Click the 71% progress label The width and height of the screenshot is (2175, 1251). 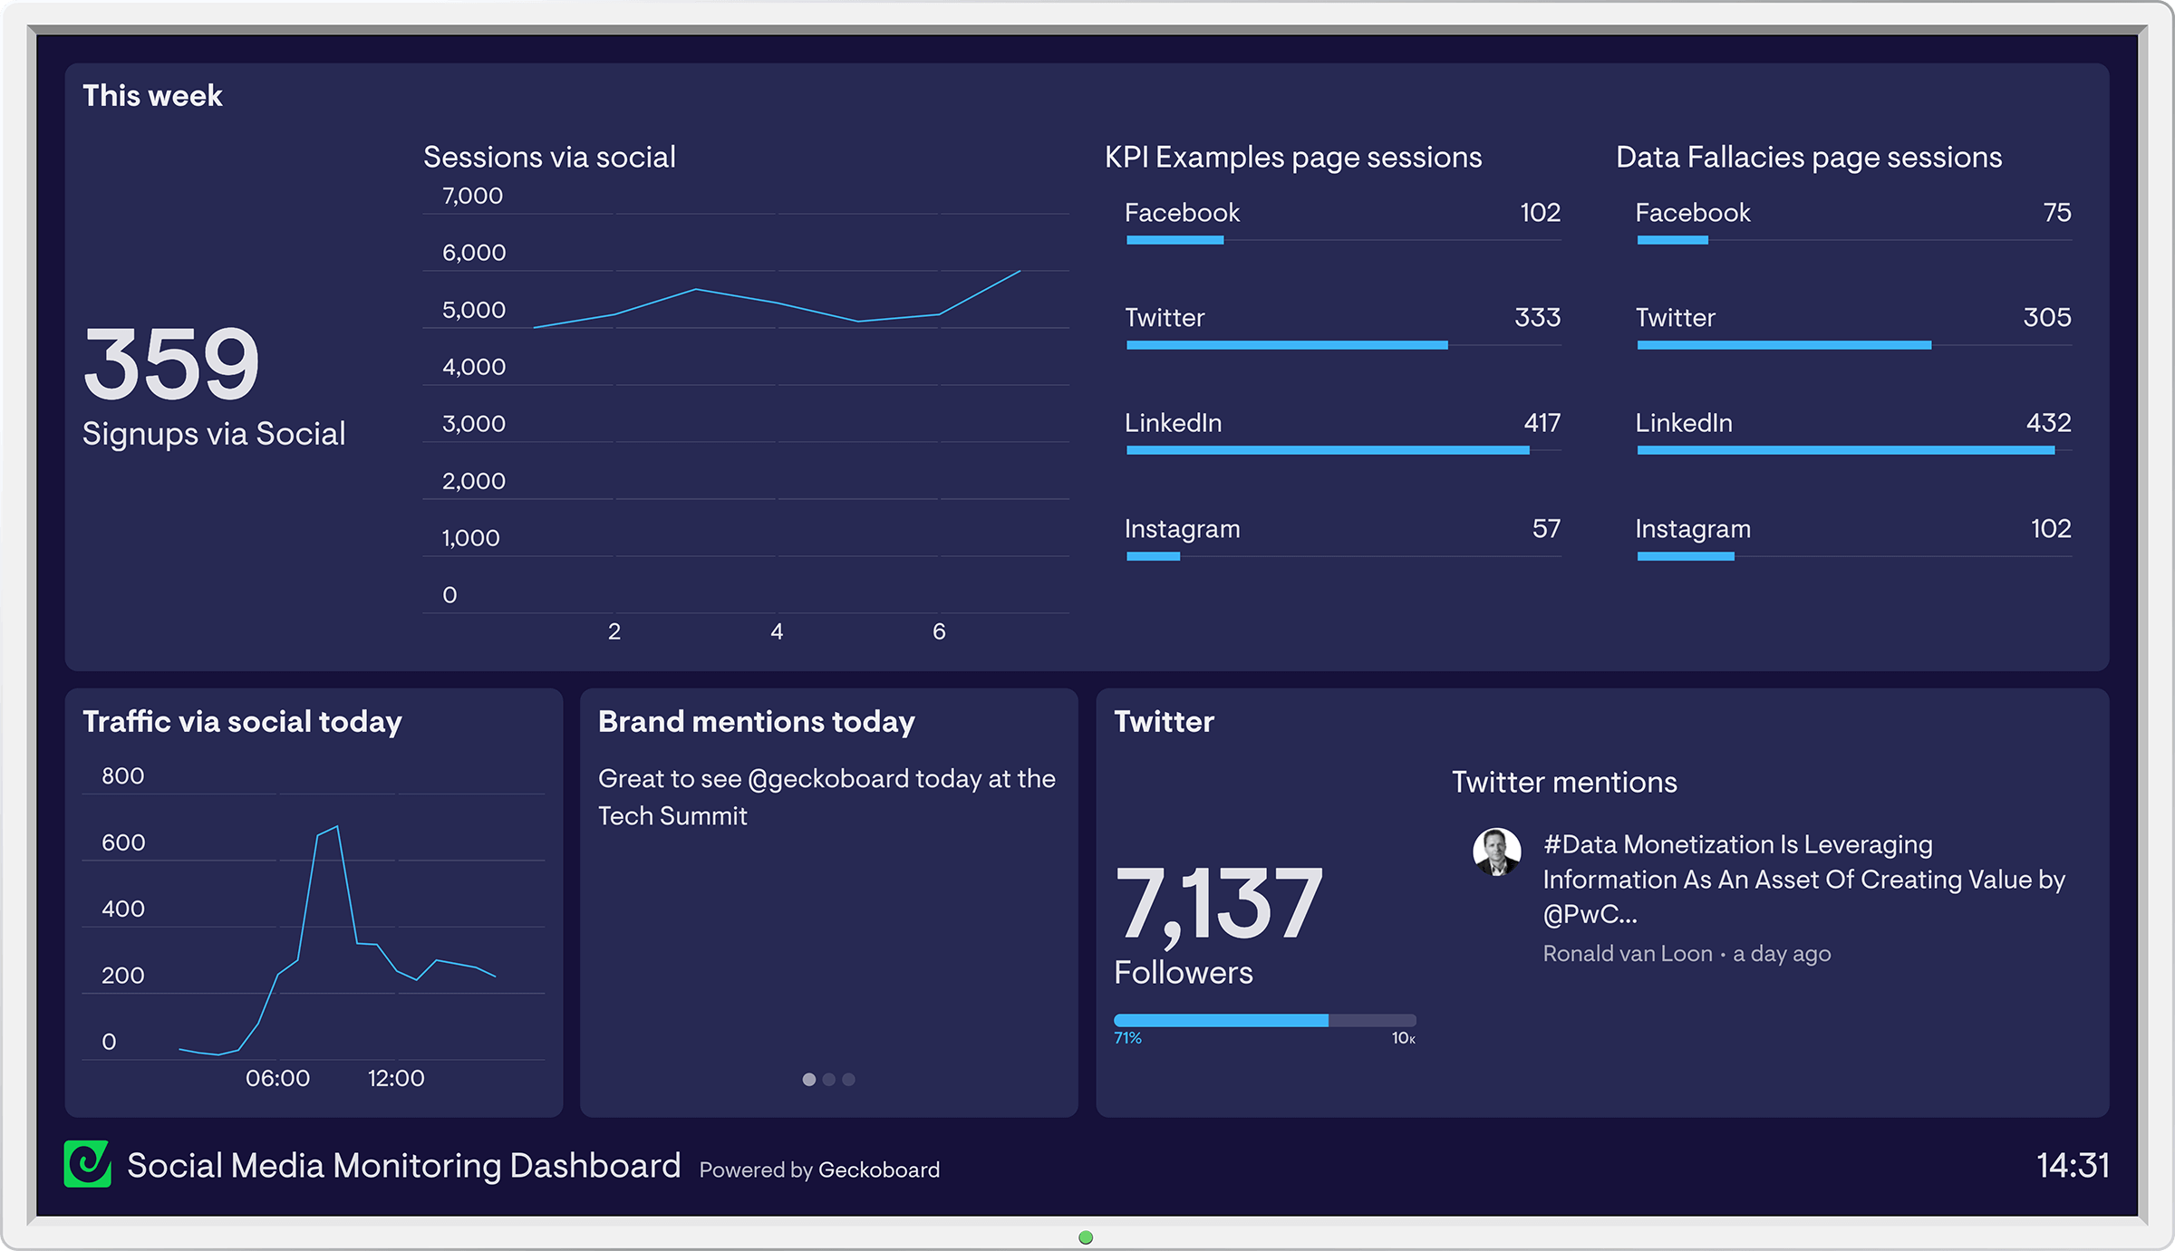click(x=1127, y=1038)
